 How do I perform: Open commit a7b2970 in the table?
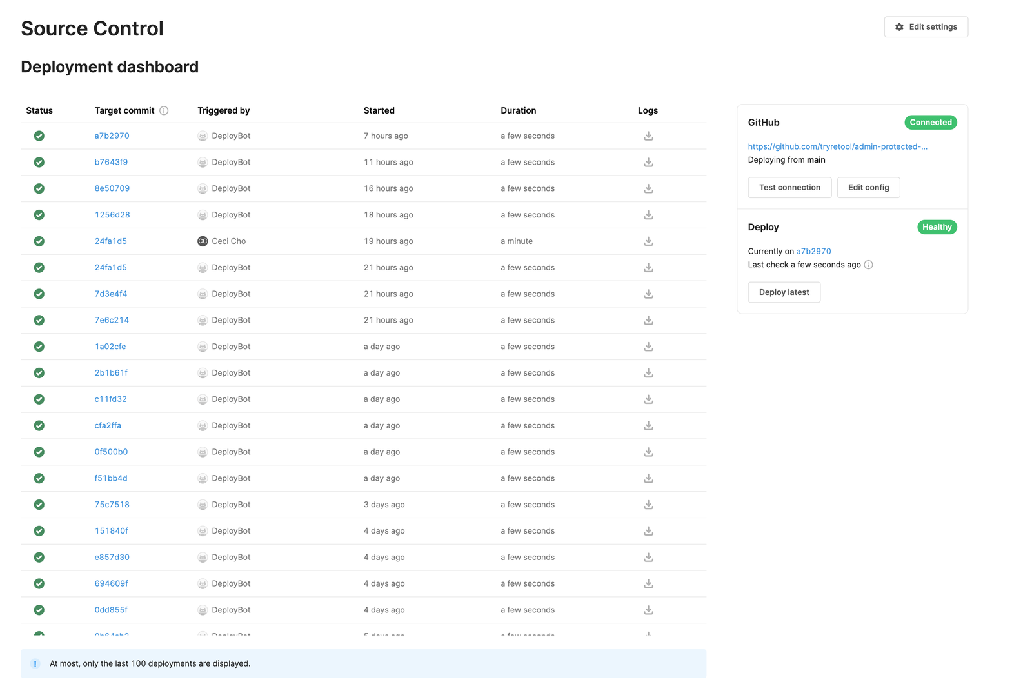pos(112,136)
